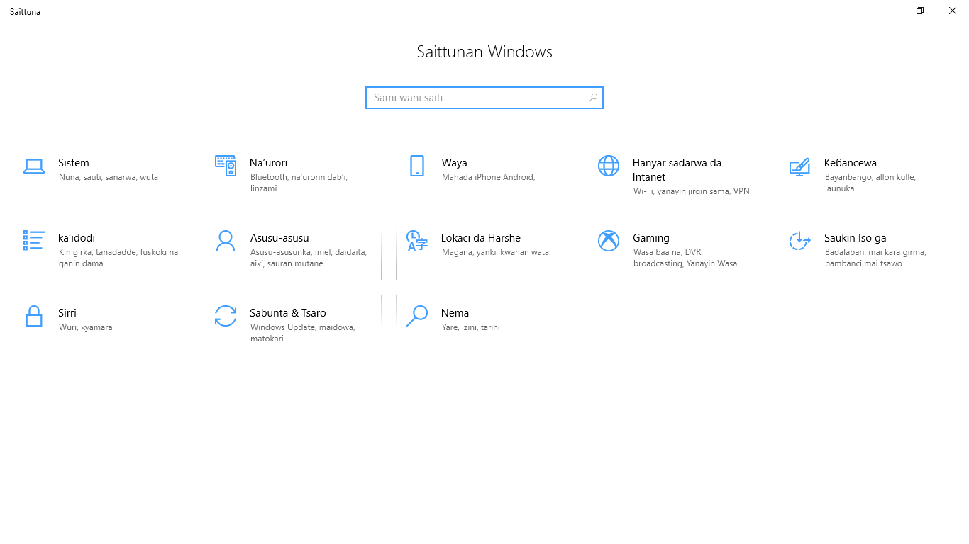Click the Waya phone icon

[x=417, y=166]
